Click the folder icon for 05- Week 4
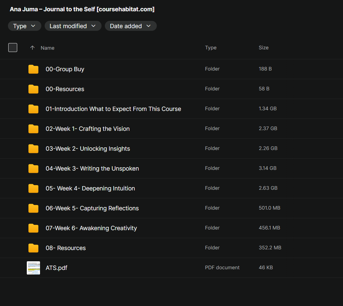 (33, 188)
